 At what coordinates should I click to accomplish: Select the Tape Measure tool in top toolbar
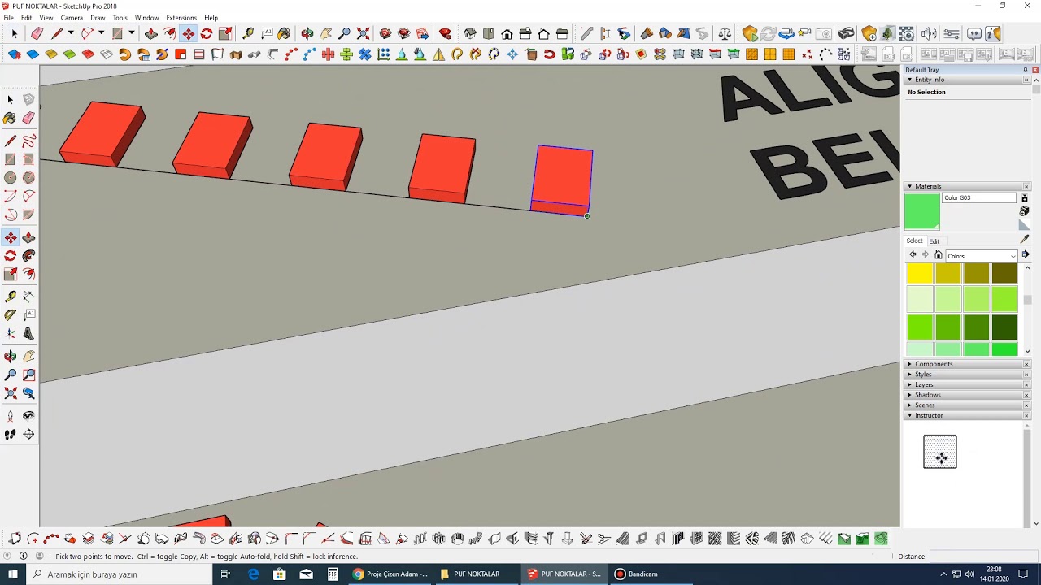coord(248,33)
